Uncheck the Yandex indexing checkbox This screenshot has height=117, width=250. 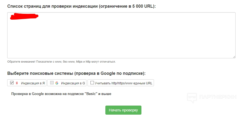(x=12, y=83)
